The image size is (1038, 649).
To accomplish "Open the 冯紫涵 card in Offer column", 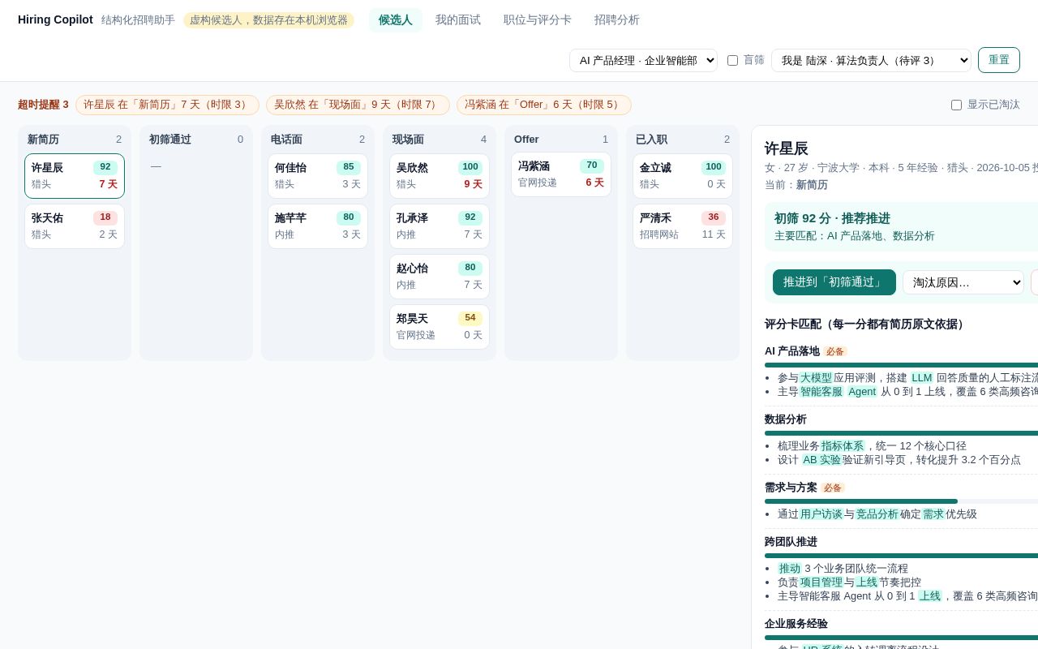I will pos(561,174).
